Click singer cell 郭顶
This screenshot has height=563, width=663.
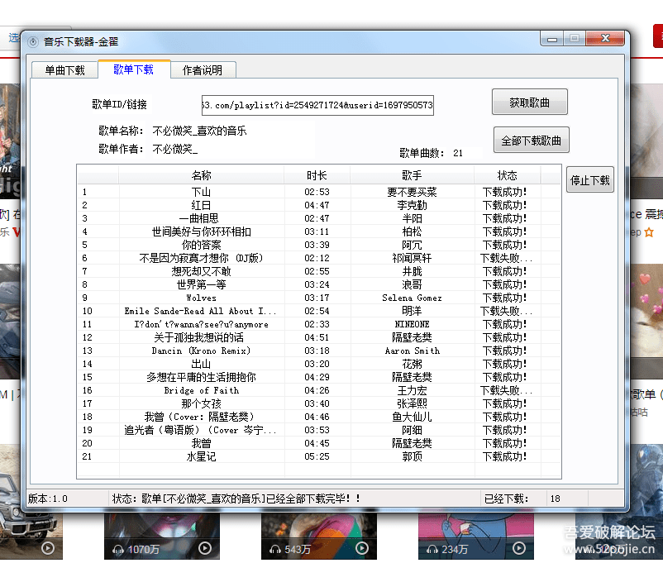pyautogui.click(x=412, y=456)
